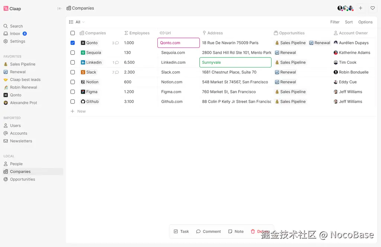Image resolution: width=381 pixels, height=247 pixels.
Task: Open the Filter menu
Action: (334, 22)
